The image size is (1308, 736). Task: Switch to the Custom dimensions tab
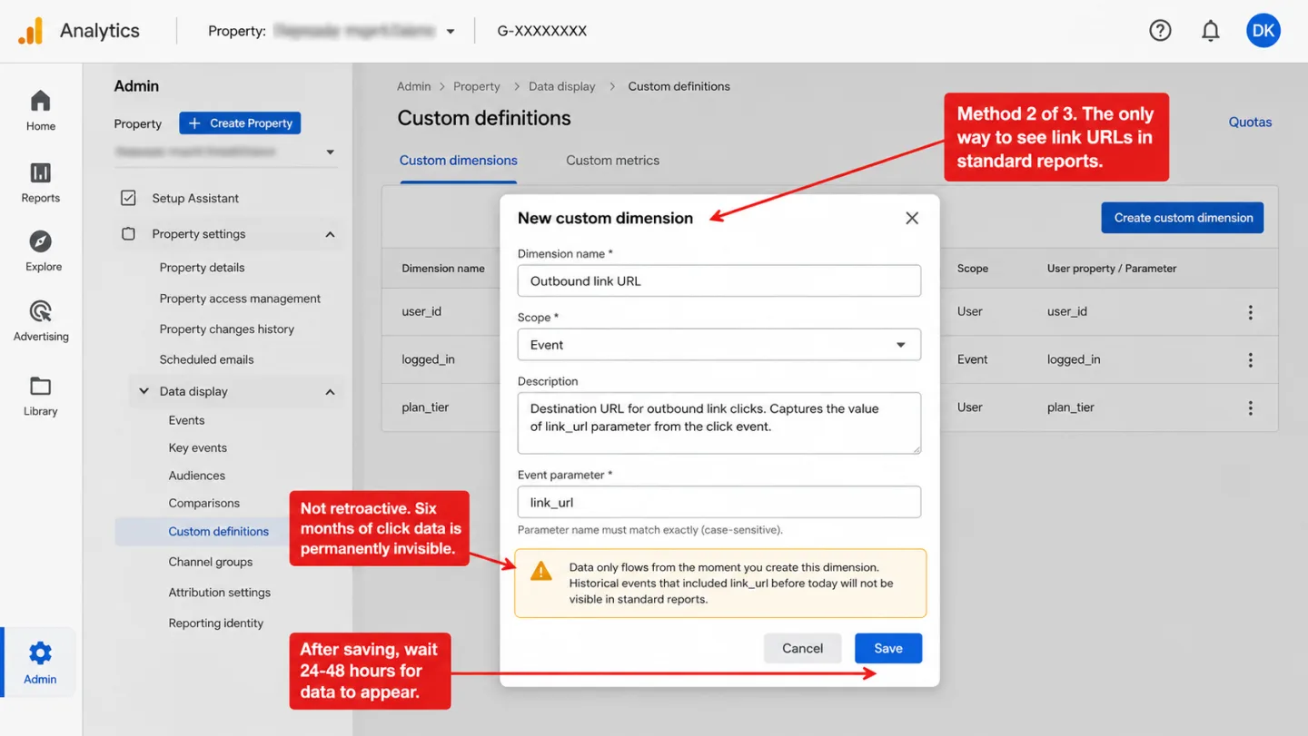(x=458, y=161)
